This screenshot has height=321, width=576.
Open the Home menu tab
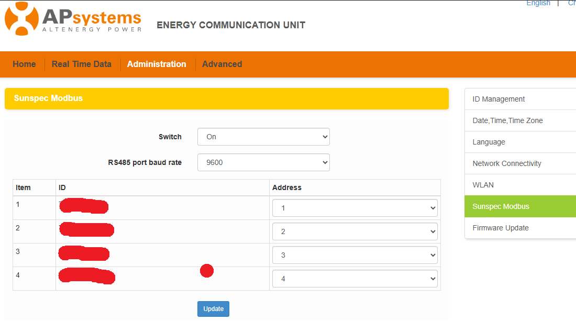coord(24,64)
